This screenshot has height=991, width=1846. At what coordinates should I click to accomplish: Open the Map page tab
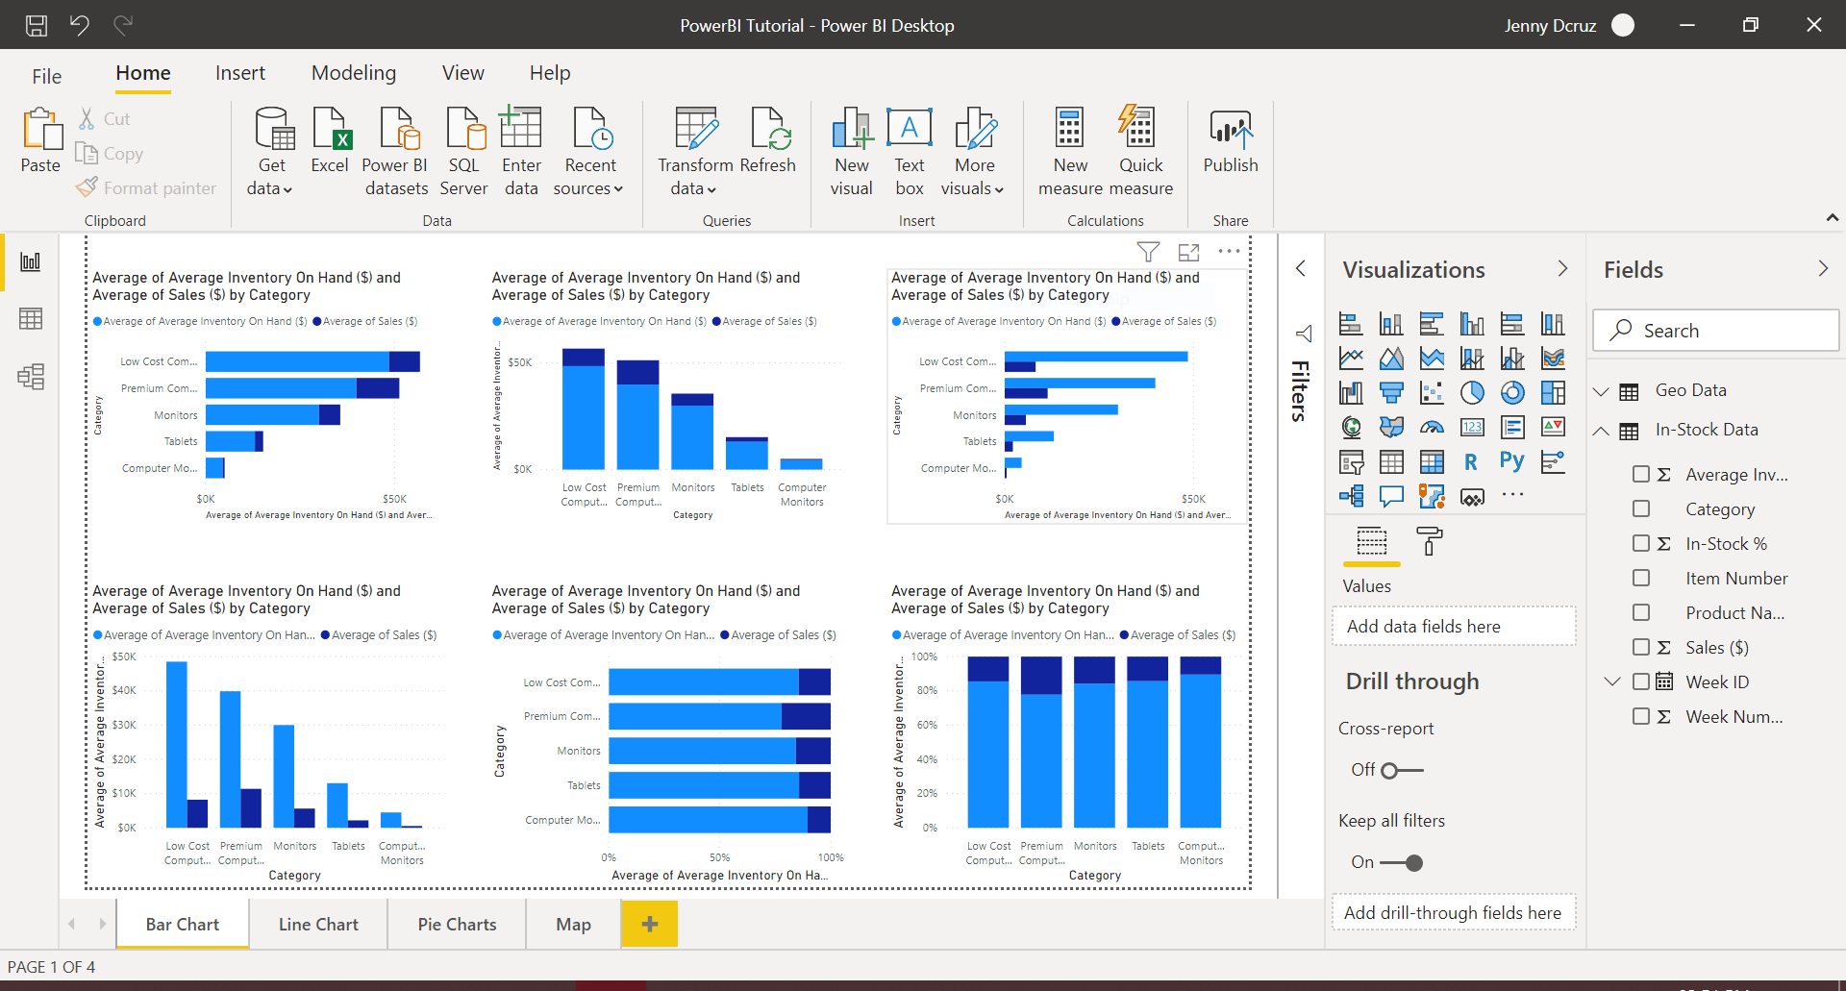574,925
